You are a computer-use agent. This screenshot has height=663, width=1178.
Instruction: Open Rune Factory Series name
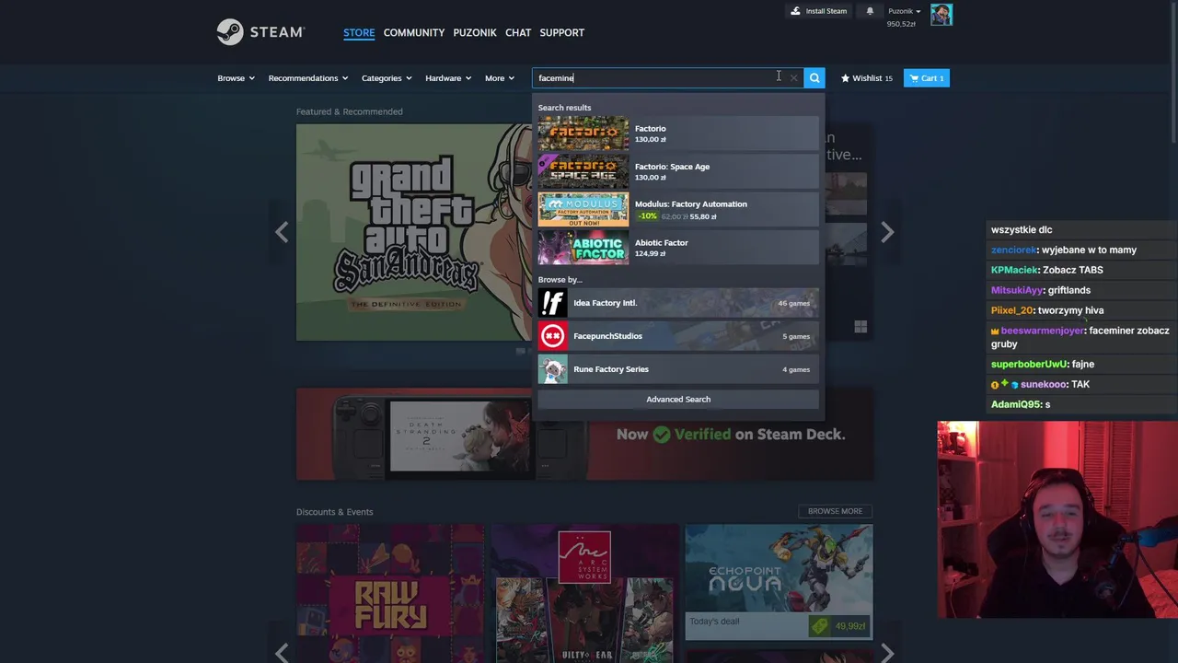coord(611,369)
